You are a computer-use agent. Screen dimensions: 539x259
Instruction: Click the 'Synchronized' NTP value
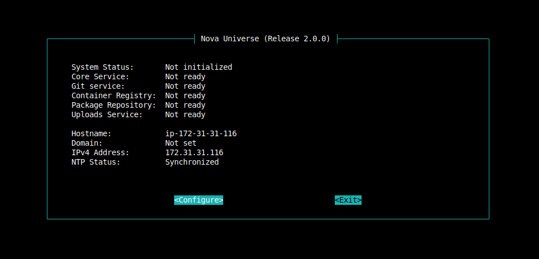pyautogui.click(x=192, y=162)
